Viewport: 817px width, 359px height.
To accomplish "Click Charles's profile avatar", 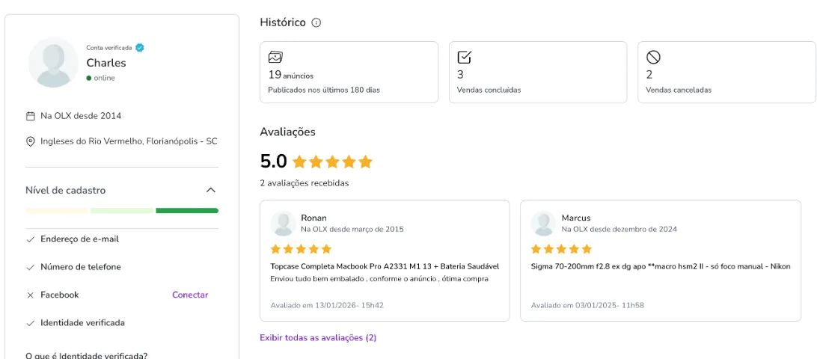I will click(53, 63).
